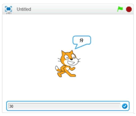The width and height of the screenshot is (136, 116).
Task: Click the cat's small black nose
Action: coord(71,59)
